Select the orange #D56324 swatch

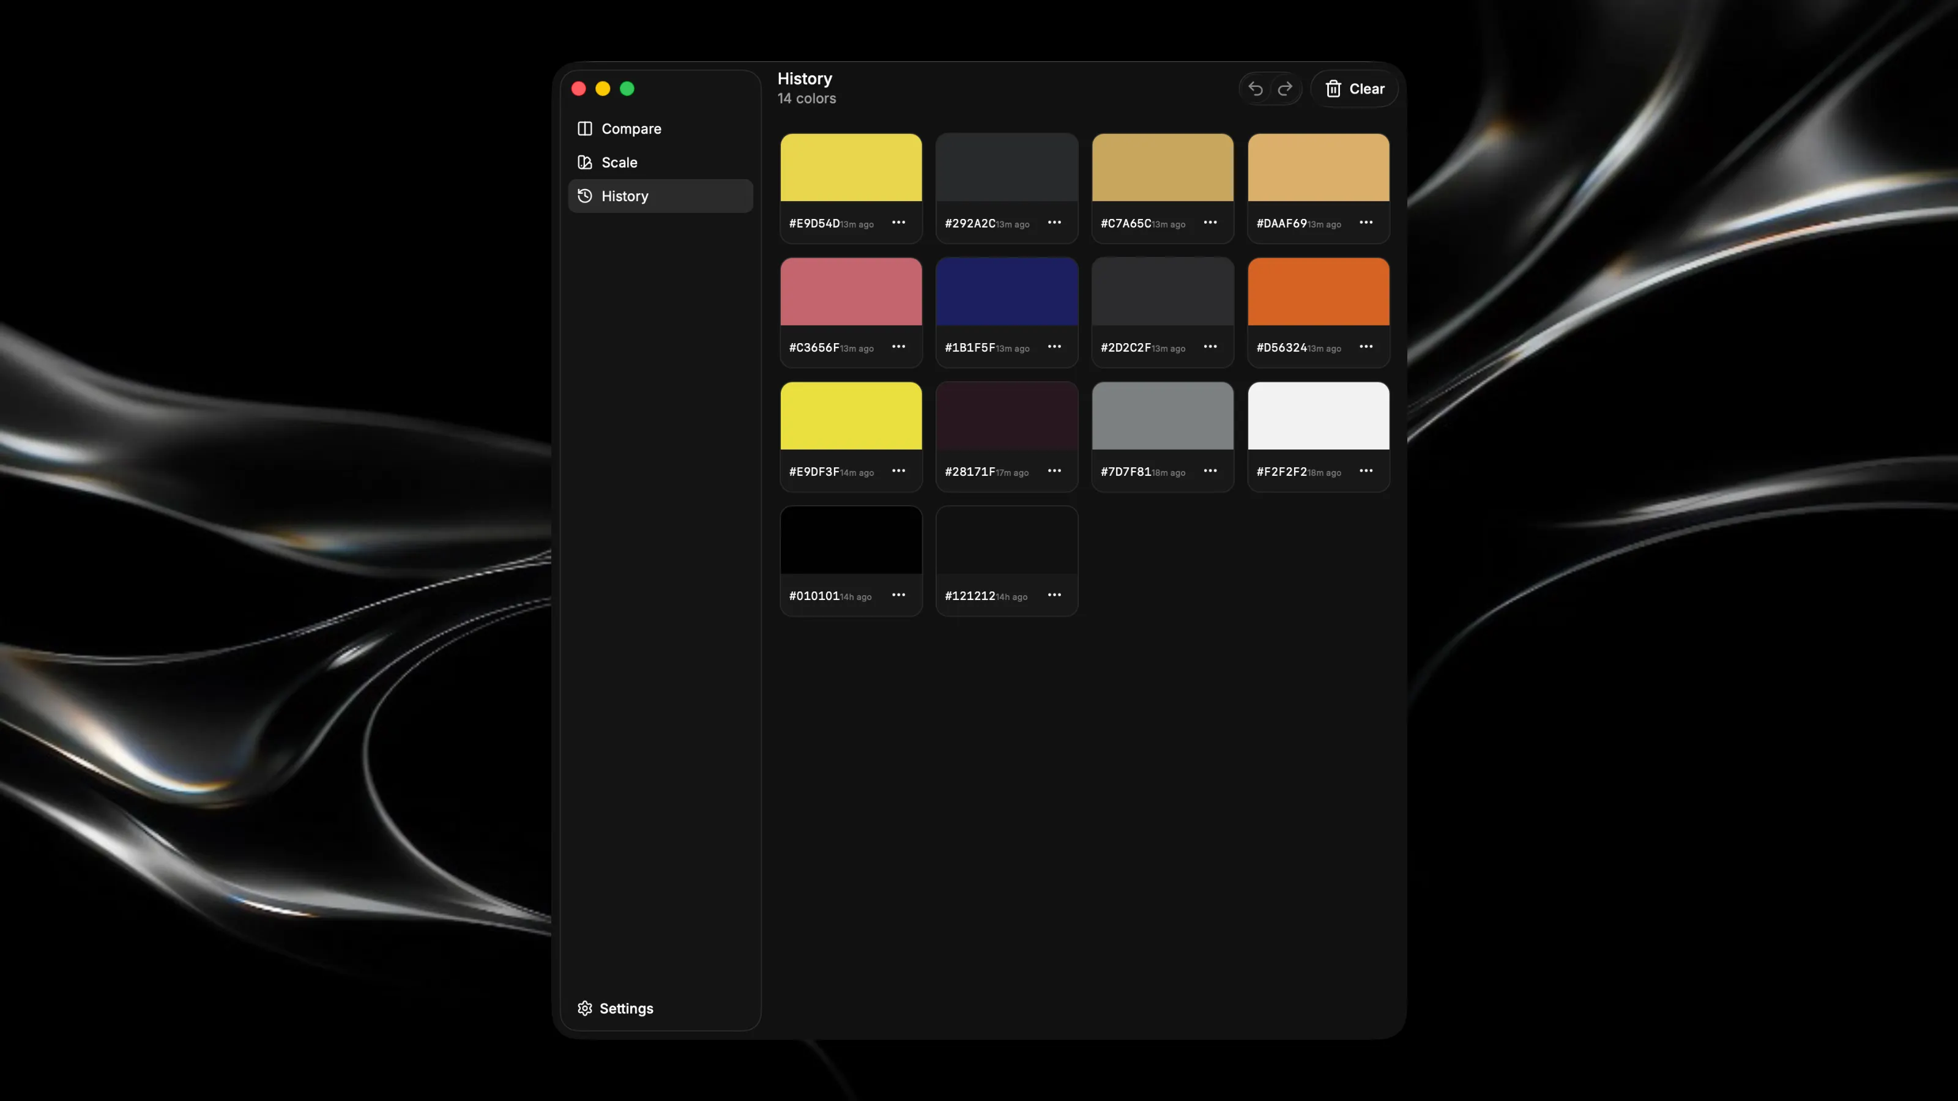point(1318,292)
